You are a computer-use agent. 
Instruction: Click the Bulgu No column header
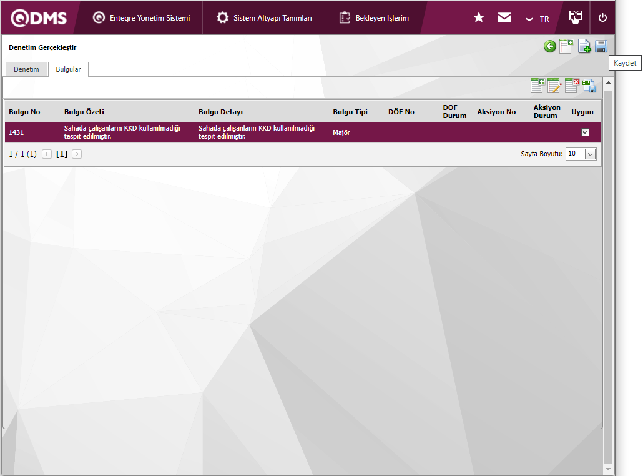pos(24,112)
